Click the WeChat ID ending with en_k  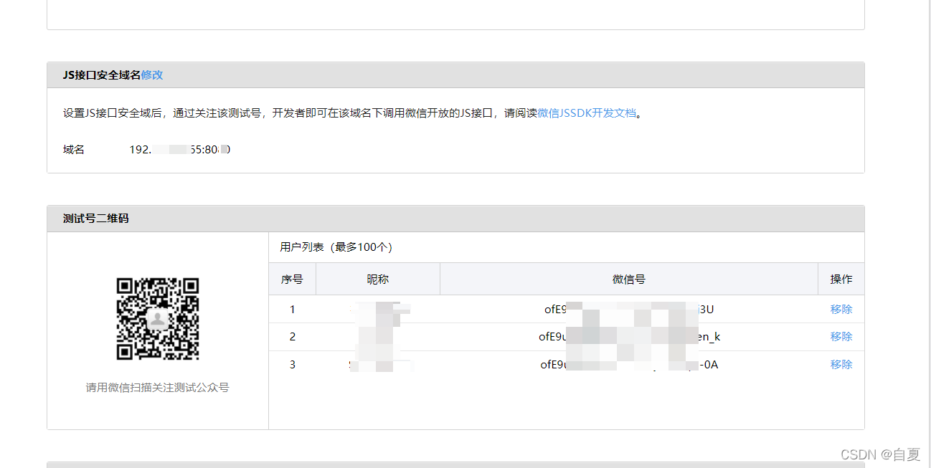[x=629, y=337]
